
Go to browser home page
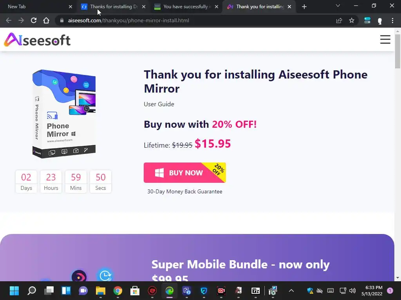(46, 20)
